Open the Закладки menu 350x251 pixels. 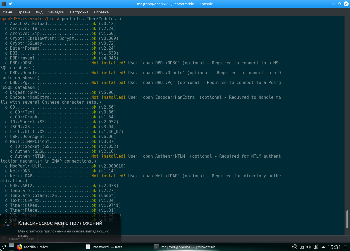coord(56,12)
